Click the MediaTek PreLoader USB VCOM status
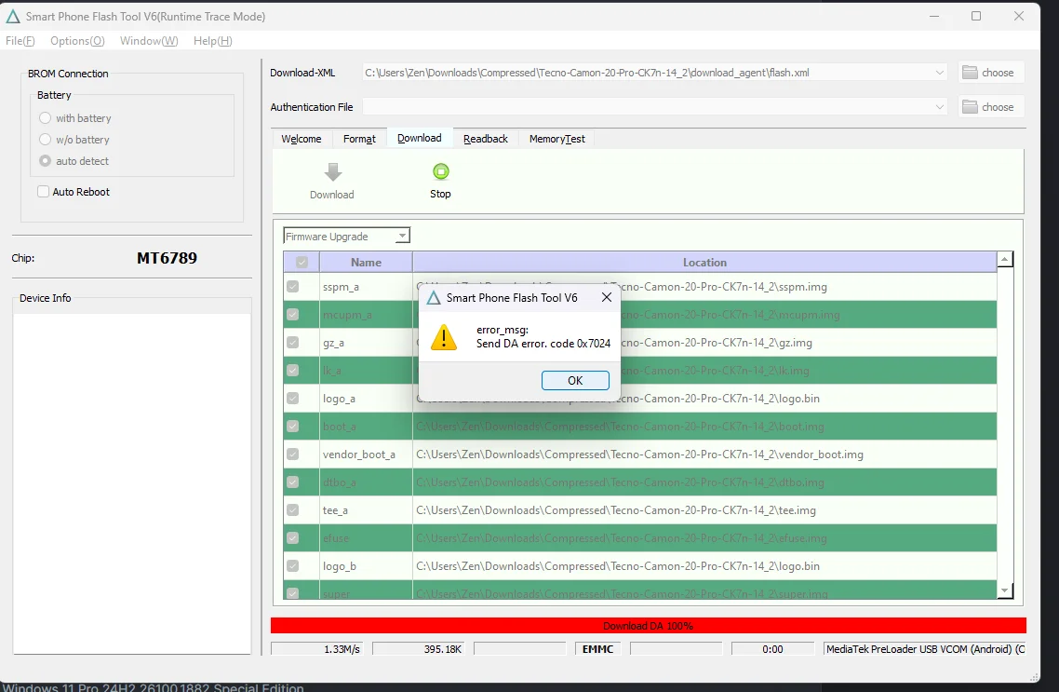The image size is (1059, 692). (x=925, y=649)
